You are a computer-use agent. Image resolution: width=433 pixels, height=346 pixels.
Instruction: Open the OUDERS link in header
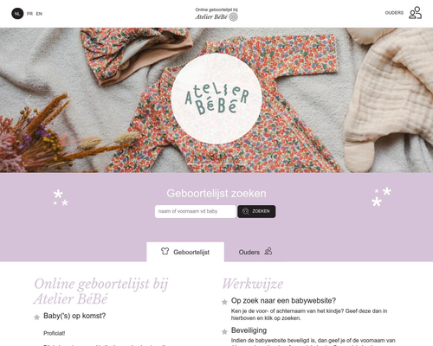pyautogui.click(x=394, y=13)
